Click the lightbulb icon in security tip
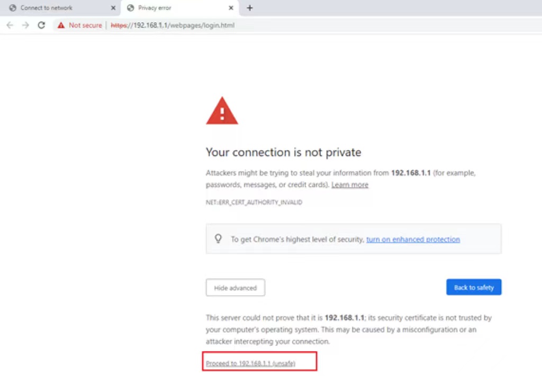 click(218, 239)
